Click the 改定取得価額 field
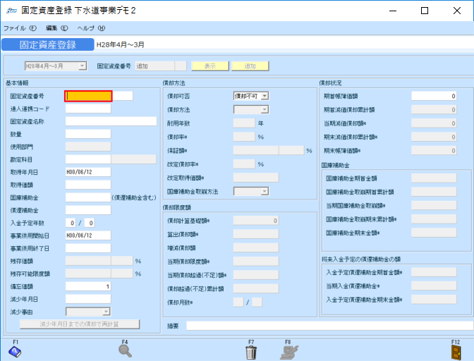Viewport: 474px width, 361px height. pos(256,178)
